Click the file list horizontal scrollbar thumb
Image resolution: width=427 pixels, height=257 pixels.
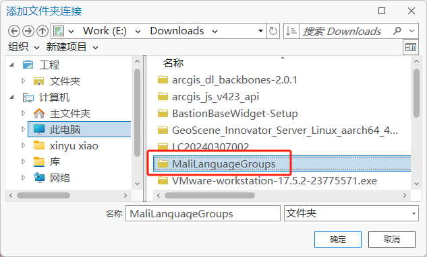click(210, 195)
